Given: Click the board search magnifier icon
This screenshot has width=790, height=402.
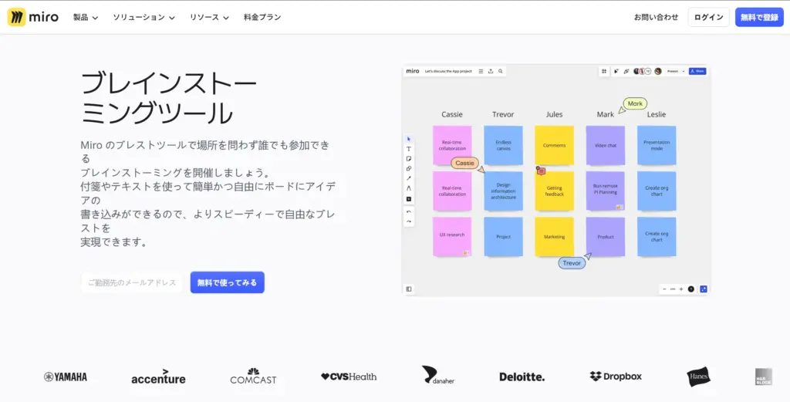Looking at the screenshot, I should pyautogui.click(x=501, y=71).
